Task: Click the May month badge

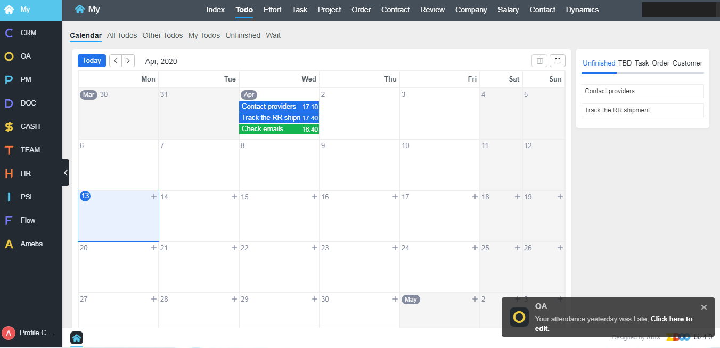Action: click(411, 300)
